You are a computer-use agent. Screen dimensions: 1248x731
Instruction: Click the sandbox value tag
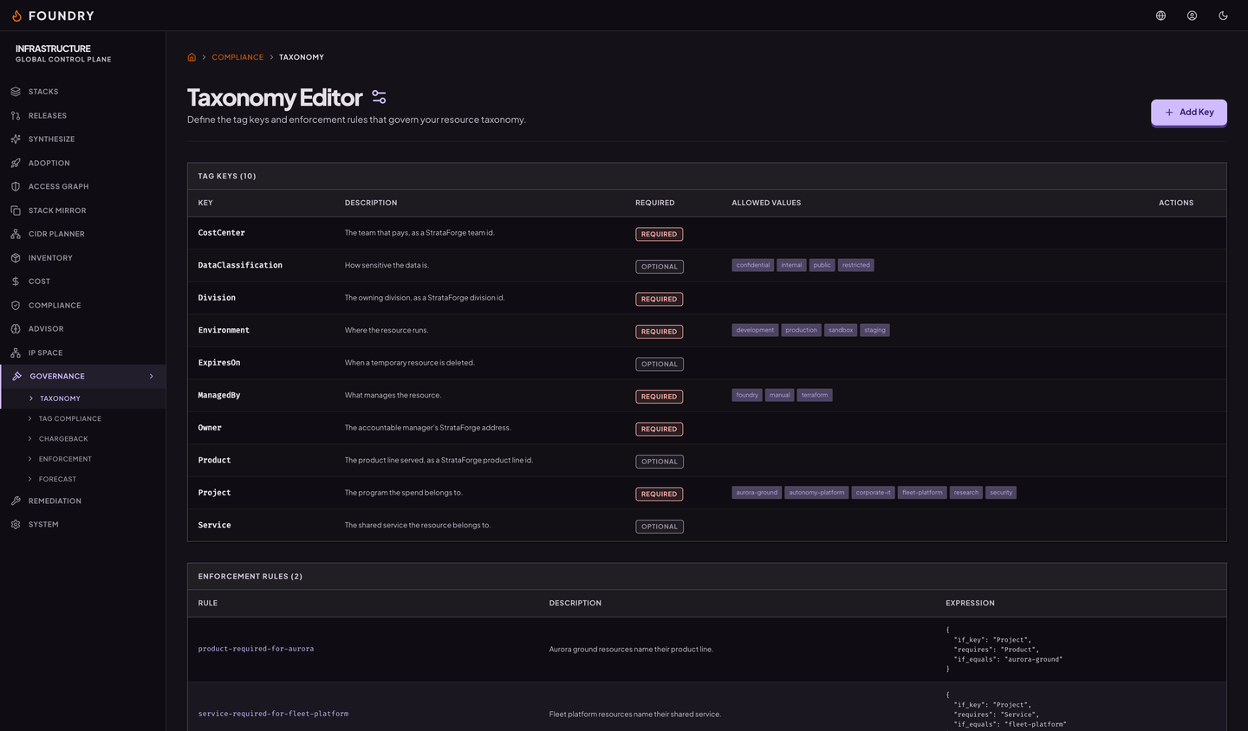click(x=841, y=330)
